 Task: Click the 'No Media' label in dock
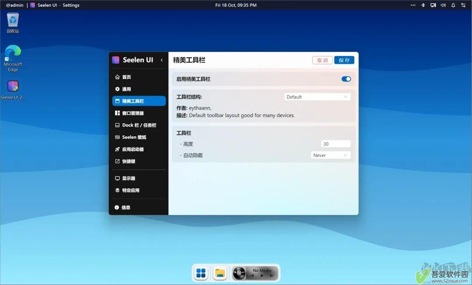click(262, 270)
